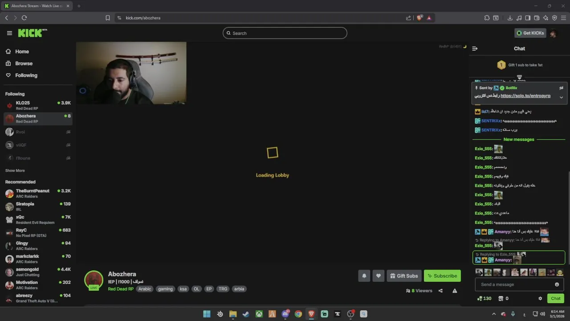This screenshot has width=570, height=321.
Task: Click the gaming tag
Action: pyautogui.click(x=165, y=289)
